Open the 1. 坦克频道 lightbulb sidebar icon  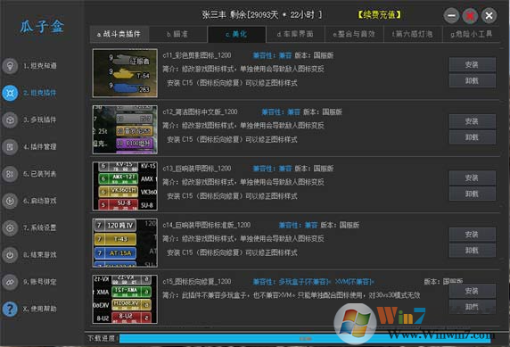(10, 66)
